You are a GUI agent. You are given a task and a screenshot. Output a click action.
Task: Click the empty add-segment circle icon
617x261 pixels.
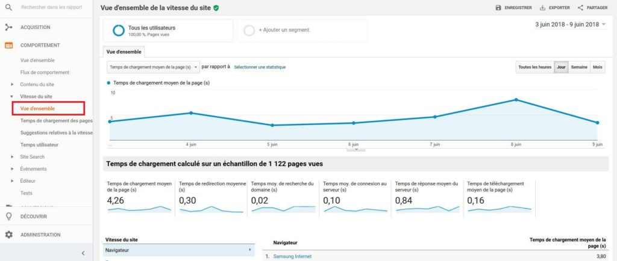click(249, 31)
